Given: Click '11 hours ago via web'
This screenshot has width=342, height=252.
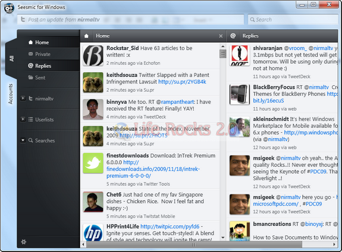Looking at the screenshot, I should tap(275, 109).
